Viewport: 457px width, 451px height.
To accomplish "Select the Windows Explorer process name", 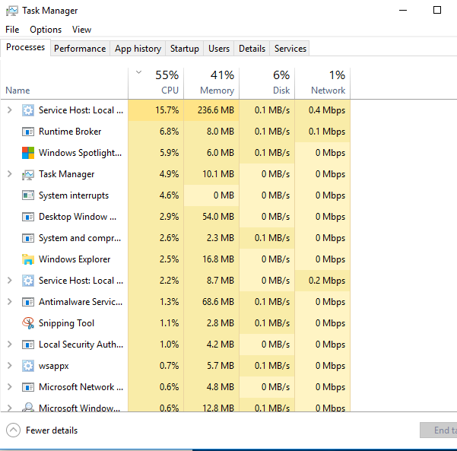I will tap(75, 259).
